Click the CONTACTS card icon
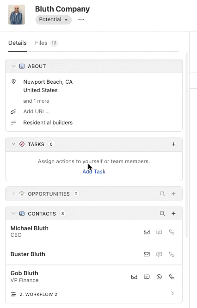 coord(22,214)
